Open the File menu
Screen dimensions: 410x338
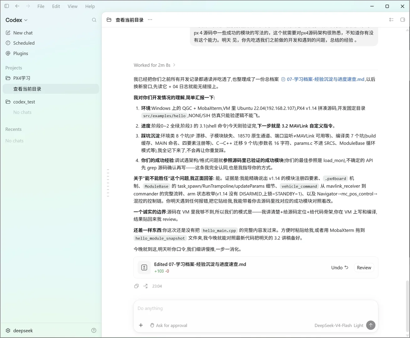coord(41,6)
